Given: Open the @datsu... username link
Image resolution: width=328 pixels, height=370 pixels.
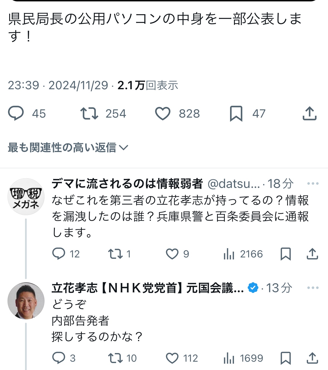Looking at the screenshot, I should 234,184.
